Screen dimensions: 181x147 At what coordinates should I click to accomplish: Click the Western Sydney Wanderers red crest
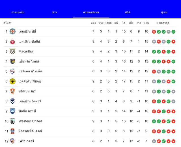(x=12, y=42)
